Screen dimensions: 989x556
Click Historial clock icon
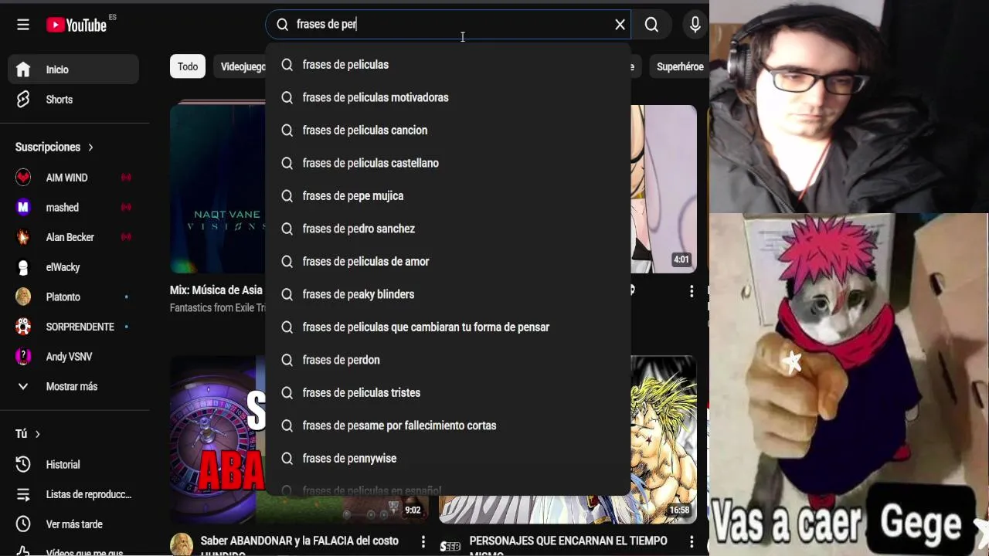click(23, 464)
